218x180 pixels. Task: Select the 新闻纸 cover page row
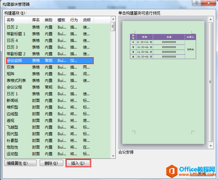pos(50,101)
